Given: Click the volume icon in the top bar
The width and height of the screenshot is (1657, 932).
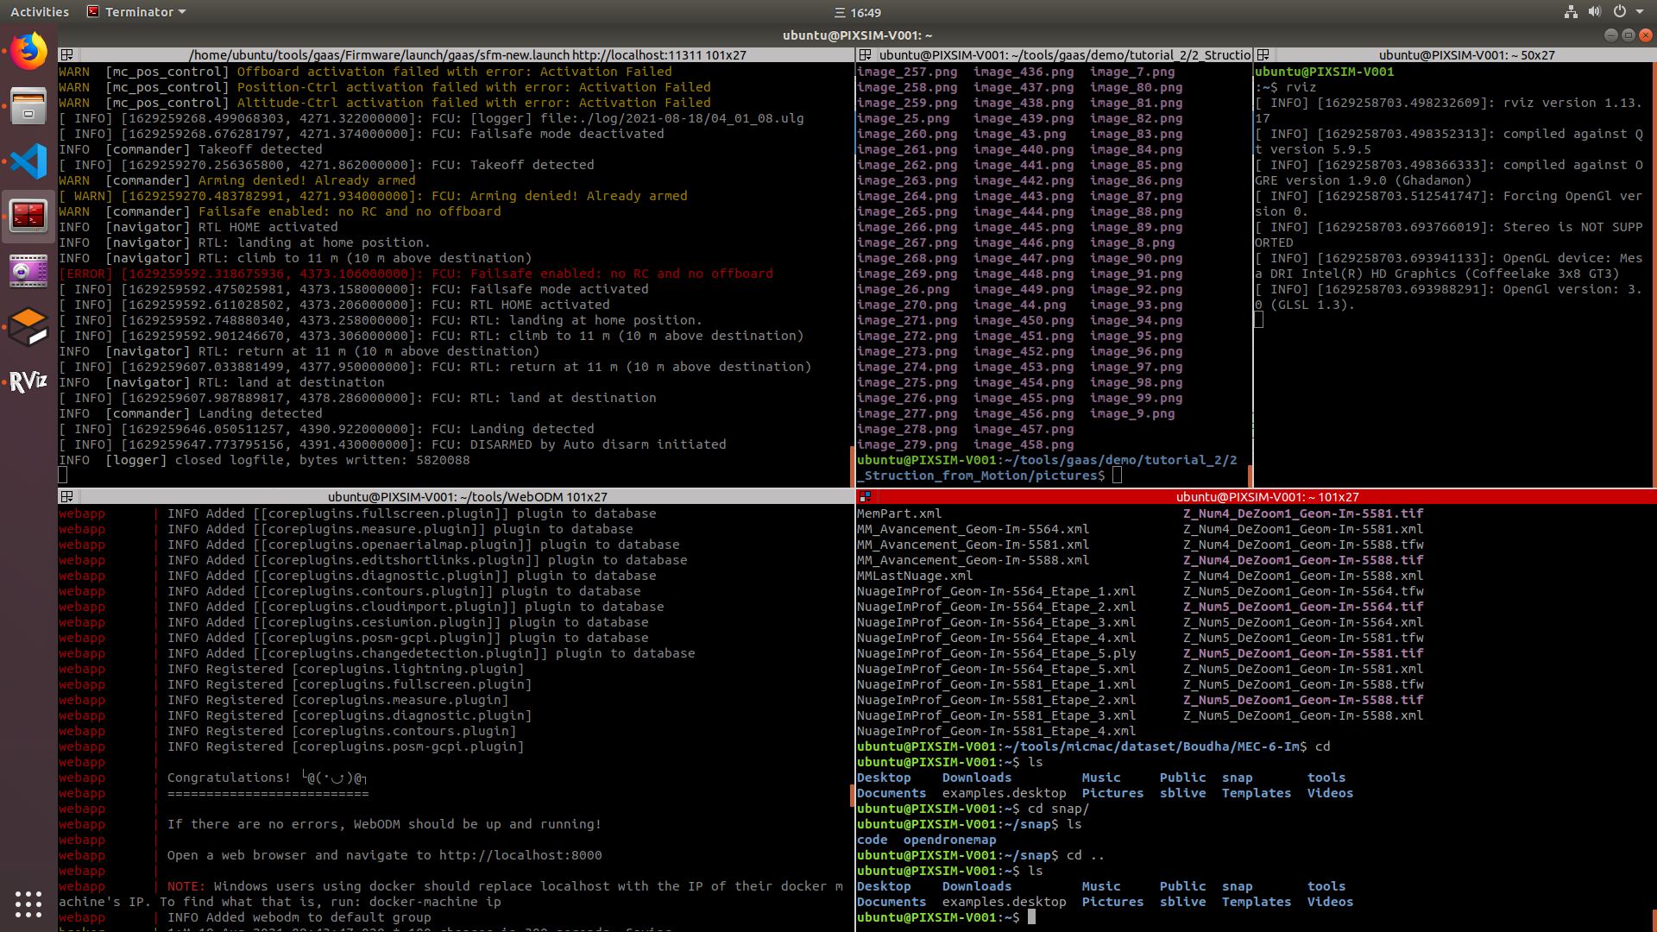Looking at the screenshot, I should tap(1595, 12).
